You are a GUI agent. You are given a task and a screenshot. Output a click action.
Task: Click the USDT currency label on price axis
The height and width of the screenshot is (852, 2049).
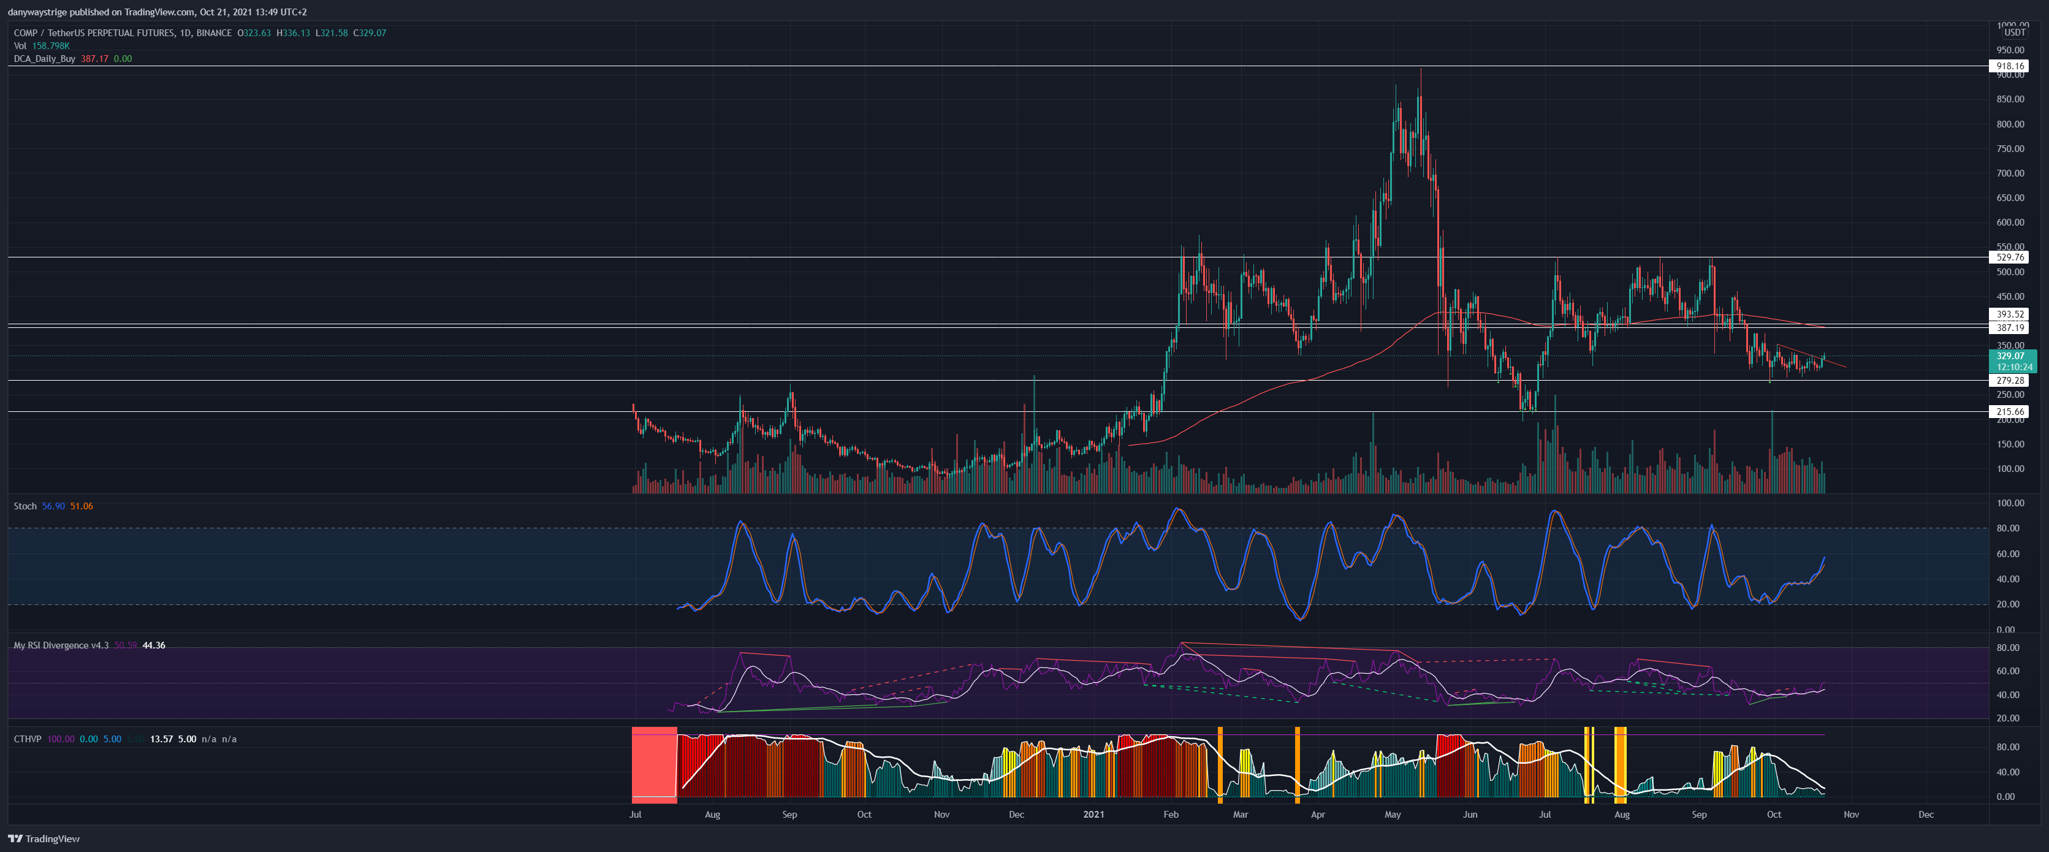2015,32
